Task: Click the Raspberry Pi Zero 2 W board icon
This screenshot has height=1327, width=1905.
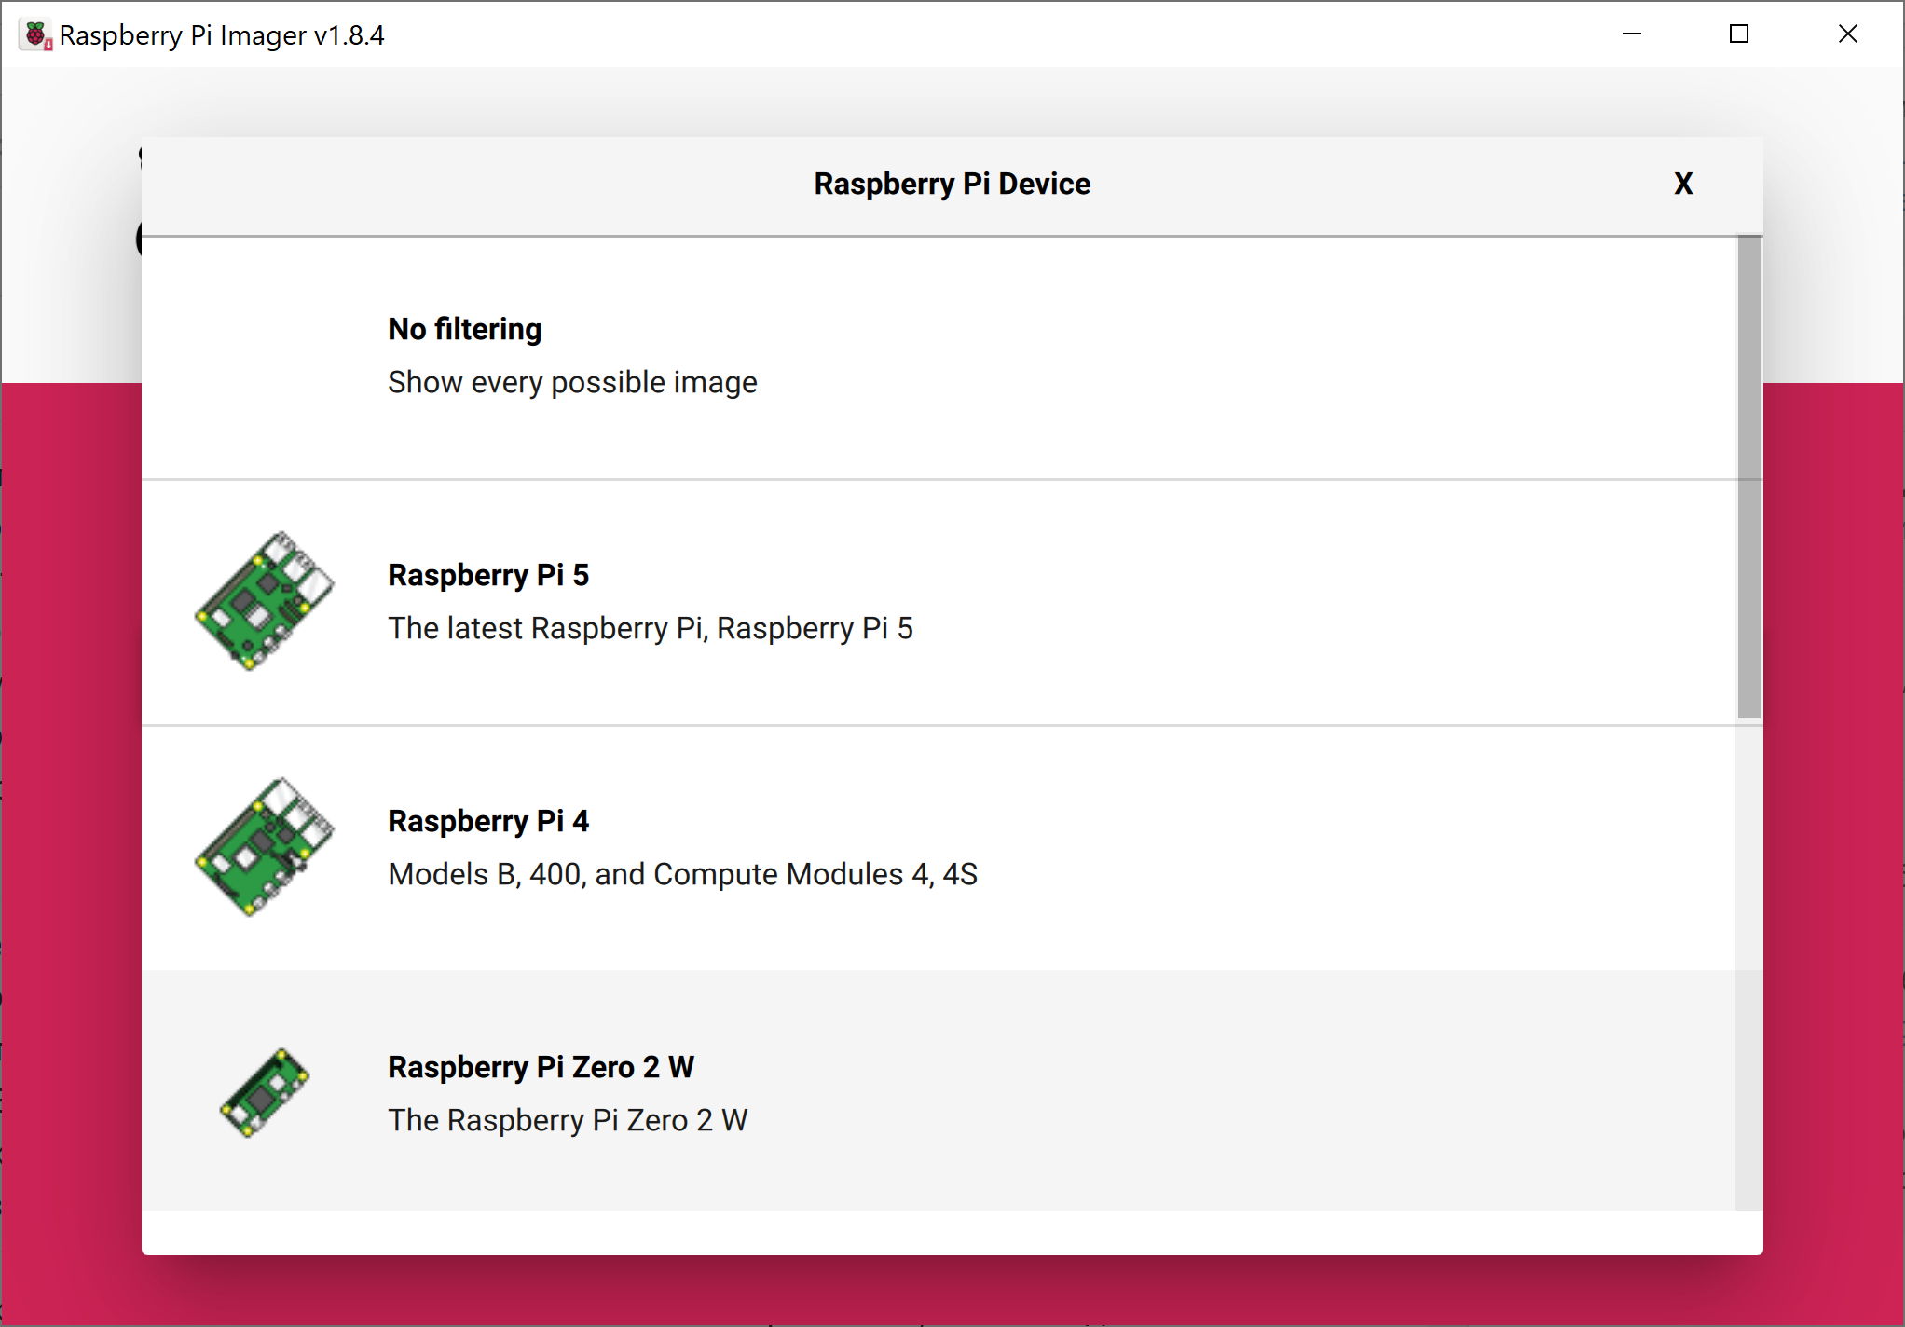Action: pos(264,1092)
